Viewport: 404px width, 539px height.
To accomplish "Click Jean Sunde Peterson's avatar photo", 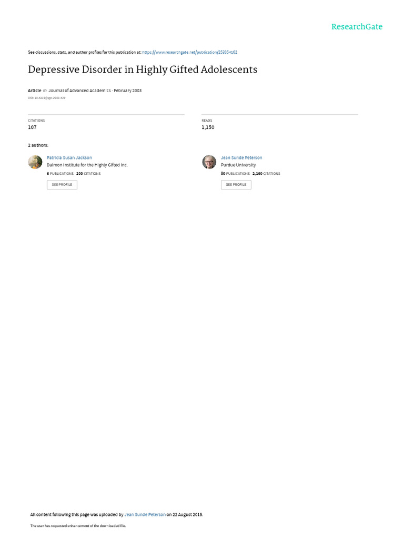I will tap(209, 162).
